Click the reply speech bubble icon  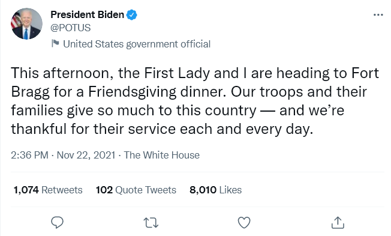coord(57,222)
